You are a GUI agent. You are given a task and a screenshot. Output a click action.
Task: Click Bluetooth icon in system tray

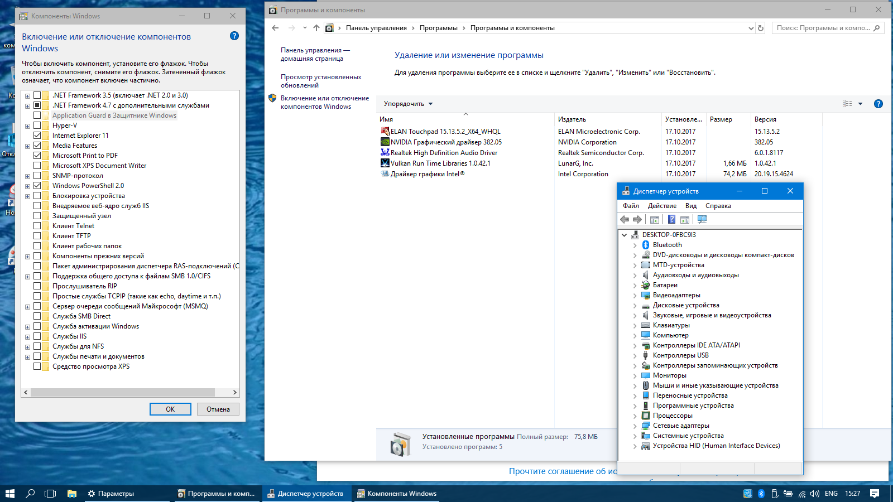761,494
